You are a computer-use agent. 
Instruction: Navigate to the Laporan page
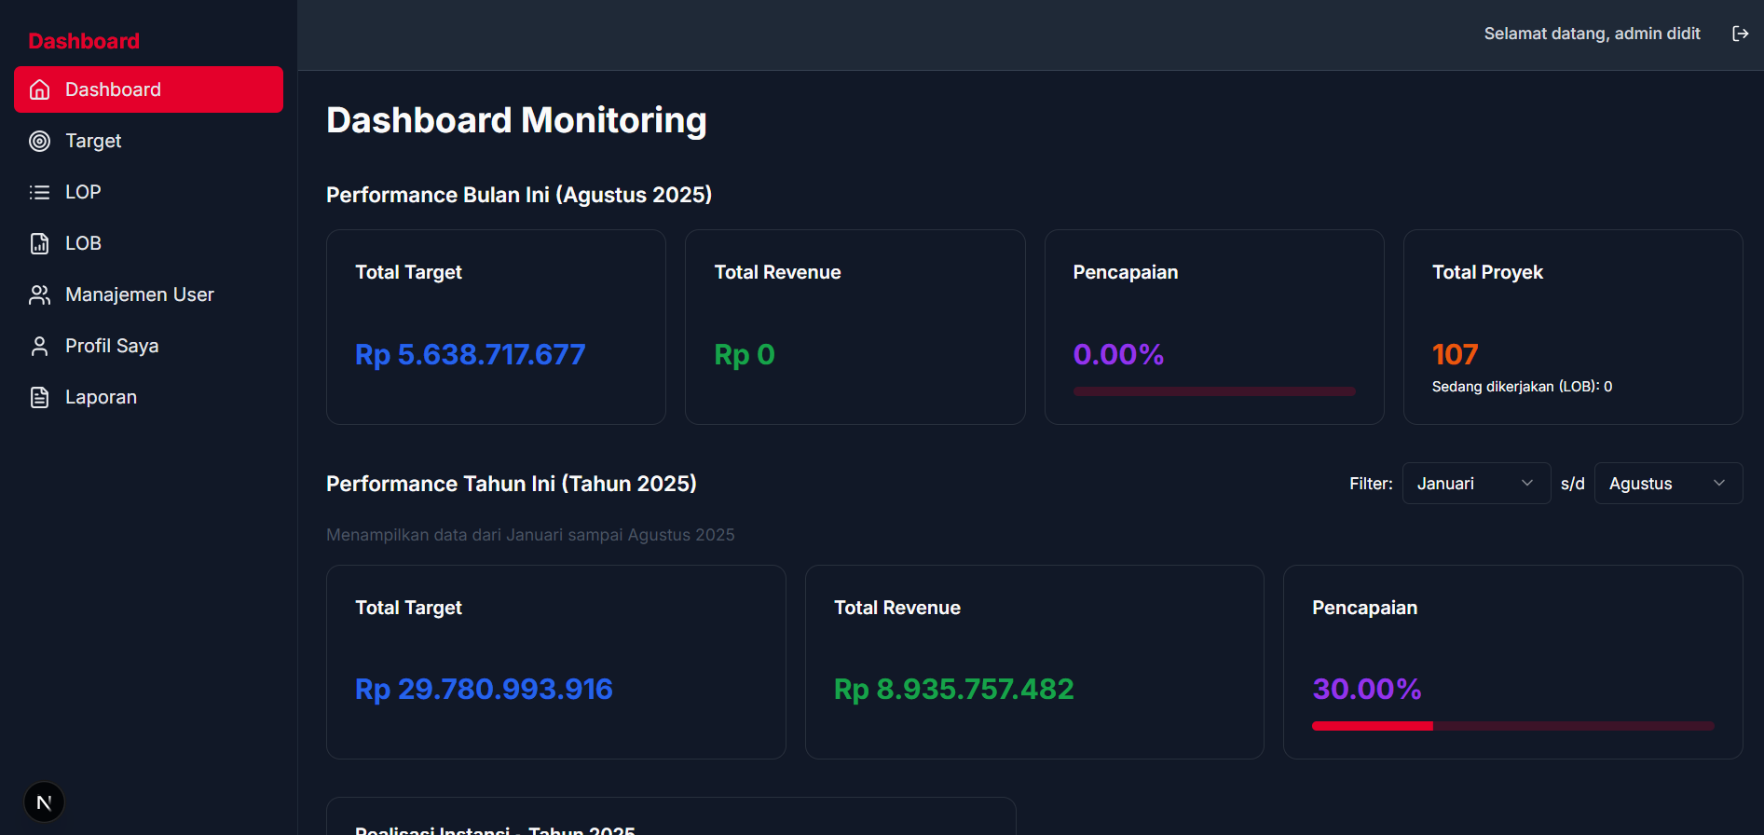point(101,397)
